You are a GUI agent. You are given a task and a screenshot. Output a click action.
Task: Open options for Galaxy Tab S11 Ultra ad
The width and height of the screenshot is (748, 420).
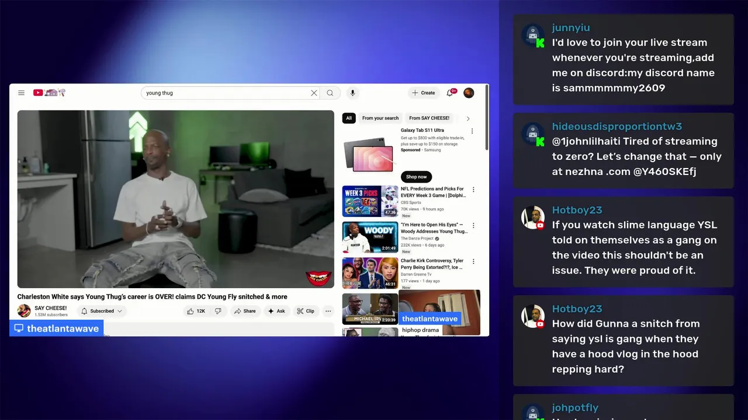(472, 131)
